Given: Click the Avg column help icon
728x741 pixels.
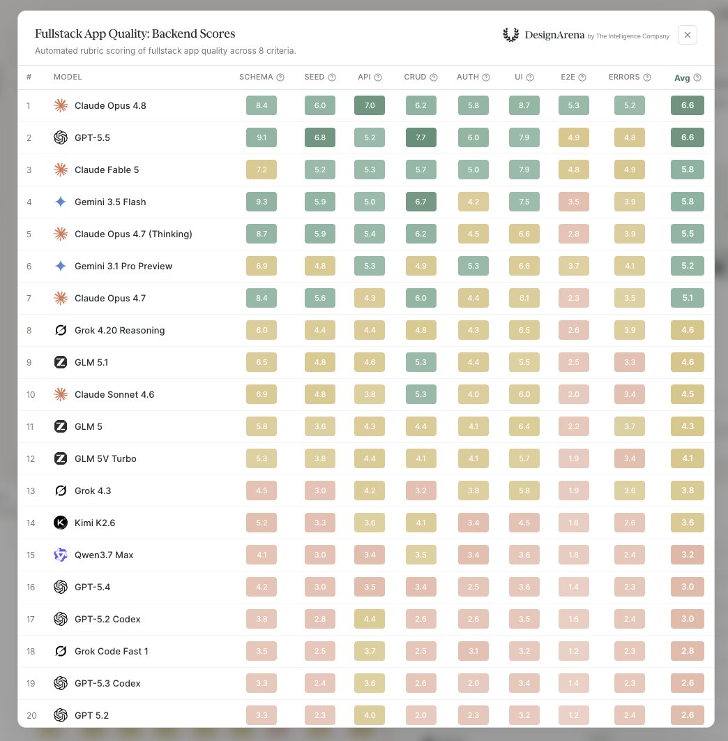Looking at the screenshot, I should 697,78.
